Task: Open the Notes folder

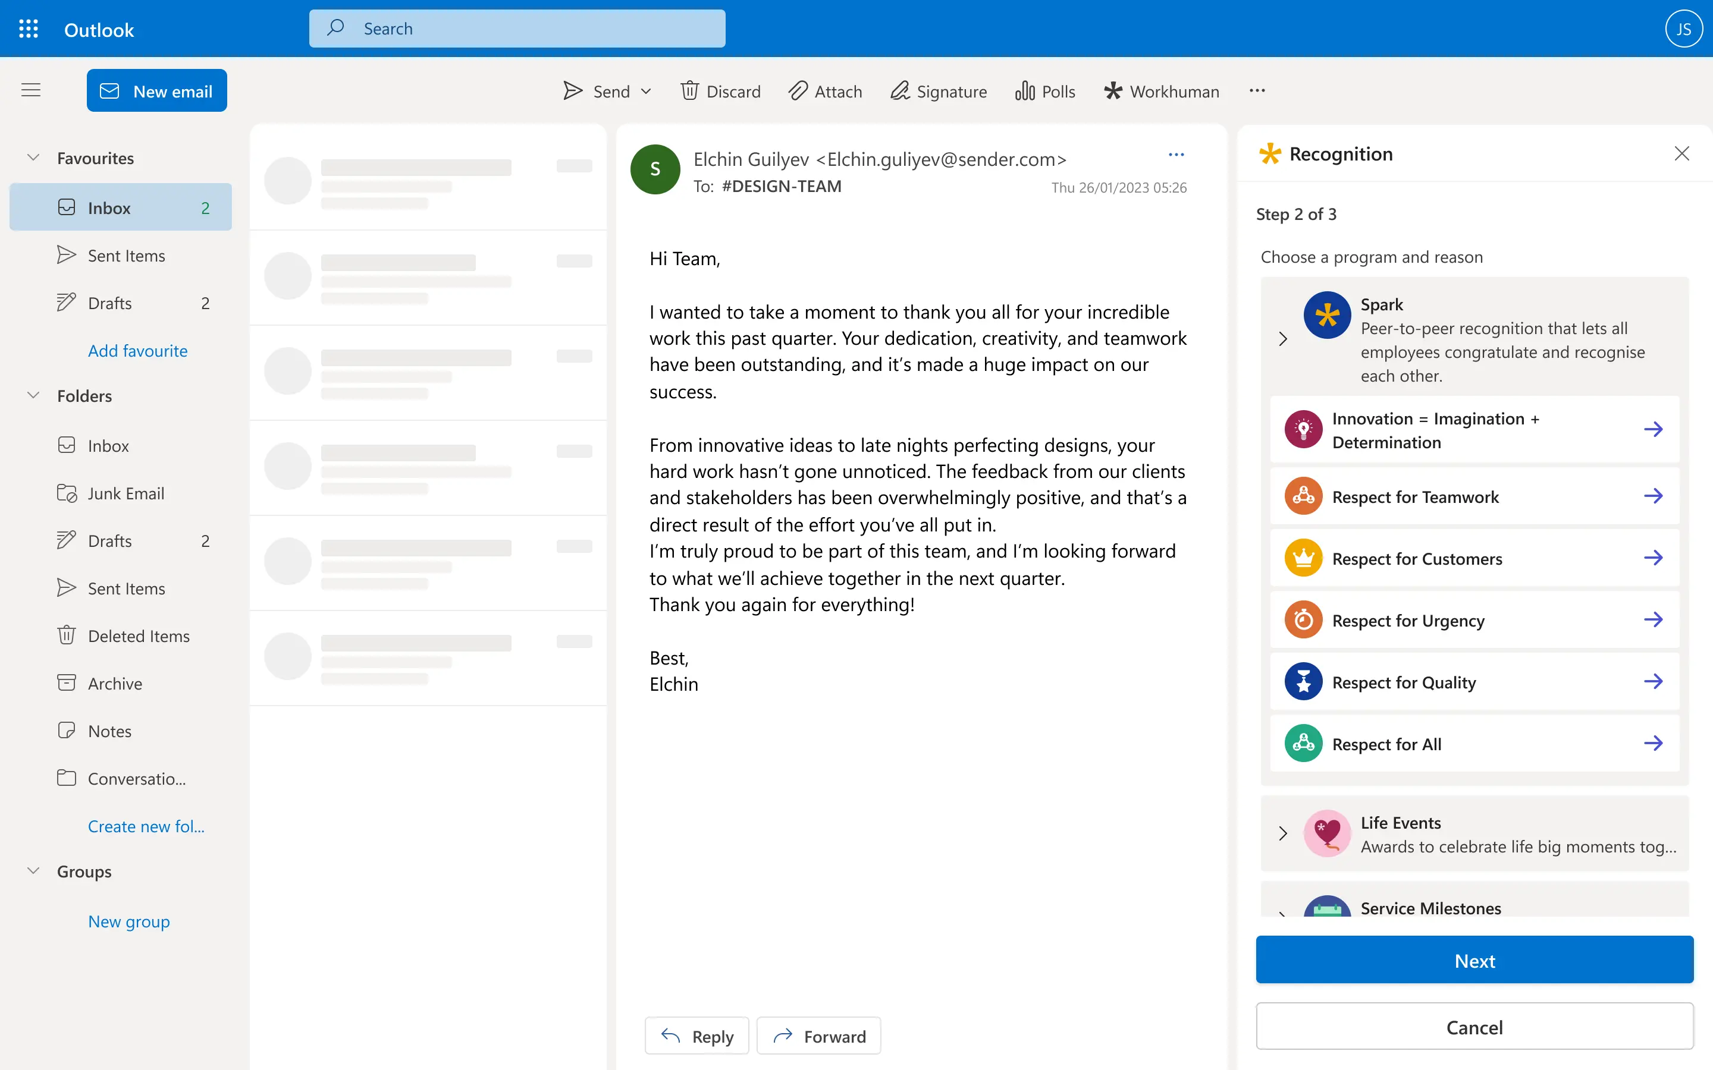Action: [x=109, y=731]
